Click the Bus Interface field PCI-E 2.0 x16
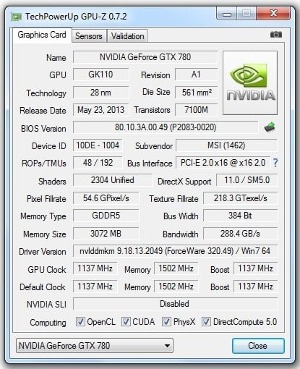The width and height of the screenshot is (300, 369). pyautogui.click(x=223, y=163)
